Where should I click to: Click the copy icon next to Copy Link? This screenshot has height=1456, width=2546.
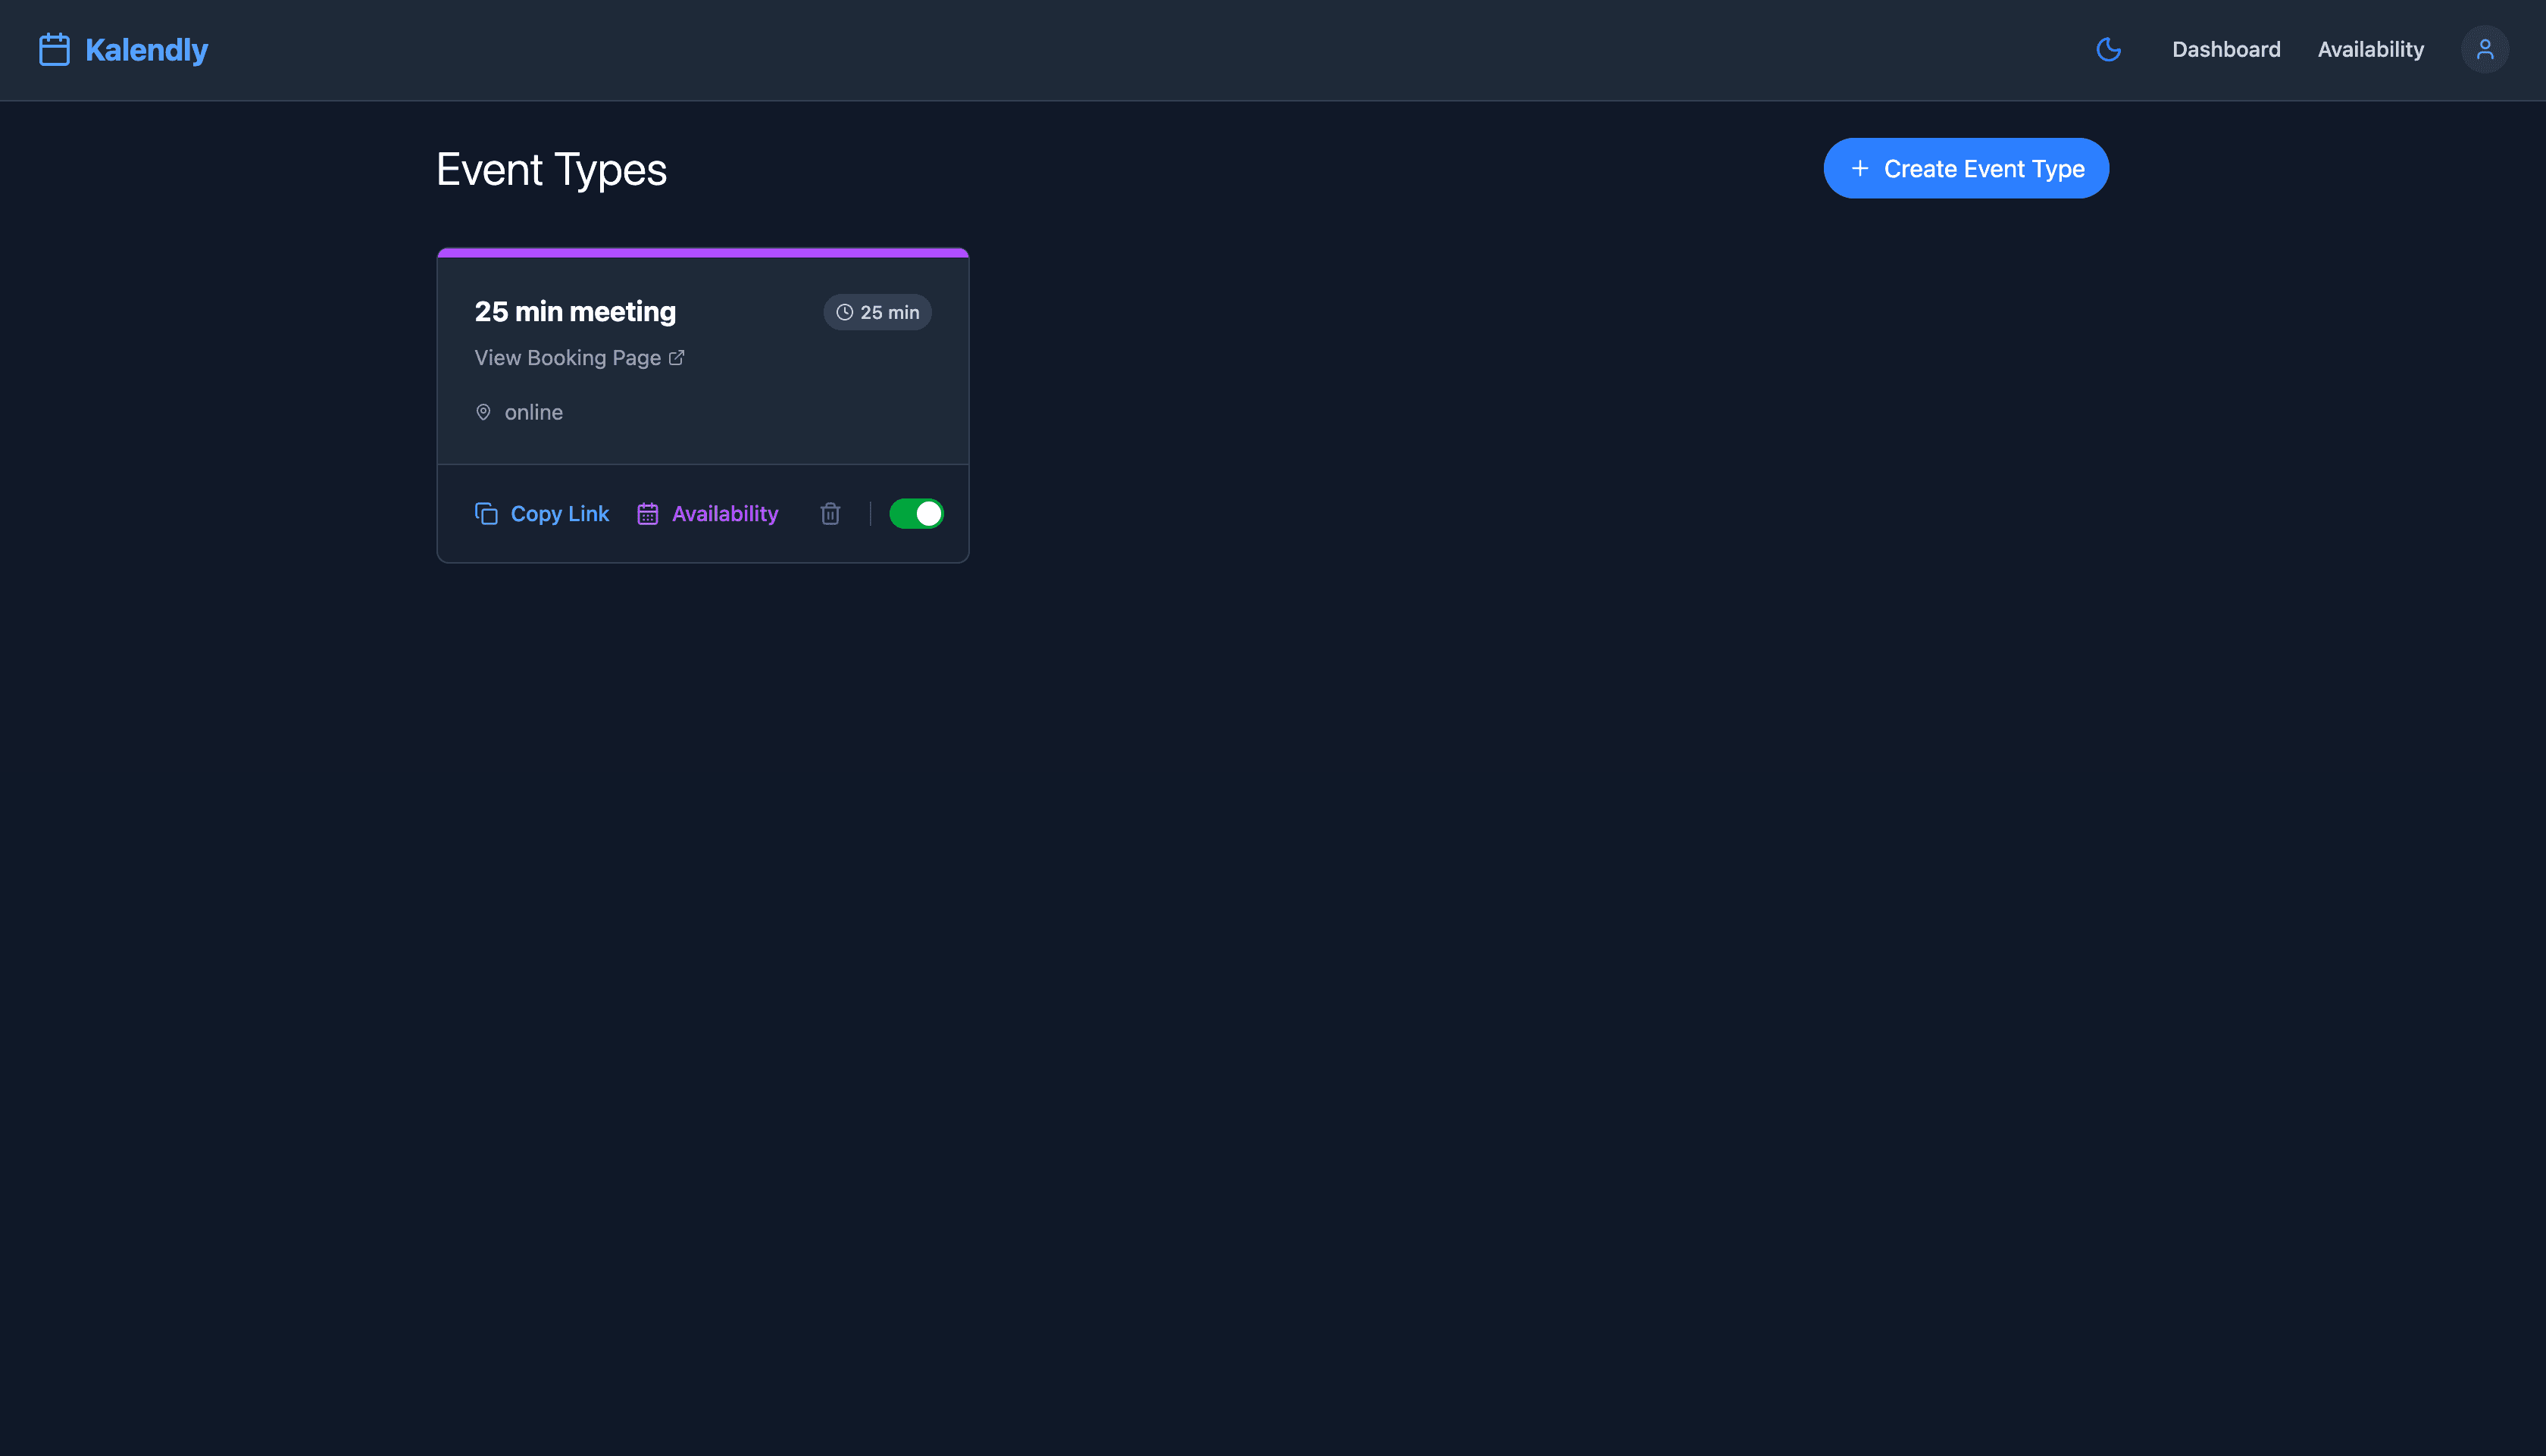click(x=486, y=513)
